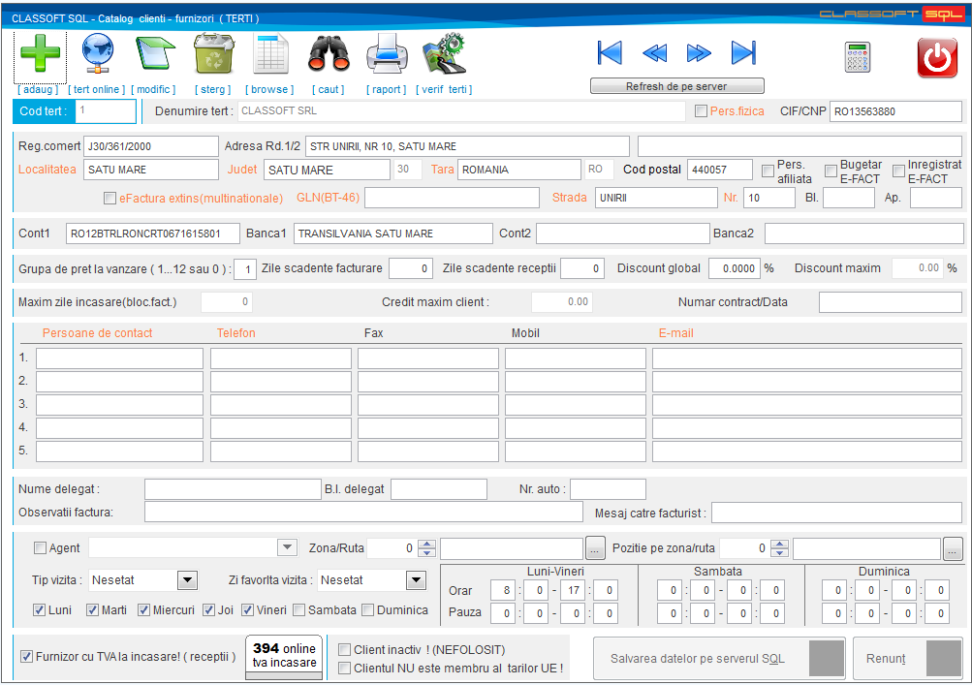Check the Duminica day checkbox
Viewport: 972px width, 685px height.
tap(367, 610)
